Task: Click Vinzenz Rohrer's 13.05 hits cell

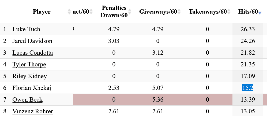Action: (x=248, y=111)
